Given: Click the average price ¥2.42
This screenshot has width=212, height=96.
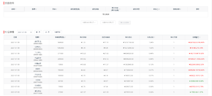Looking at the screenshot, I should click(83, 70).
